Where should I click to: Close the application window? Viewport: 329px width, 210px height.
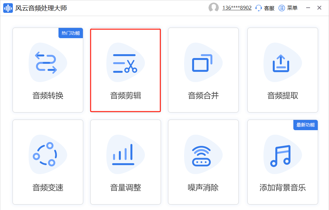(x=319, y=8)
